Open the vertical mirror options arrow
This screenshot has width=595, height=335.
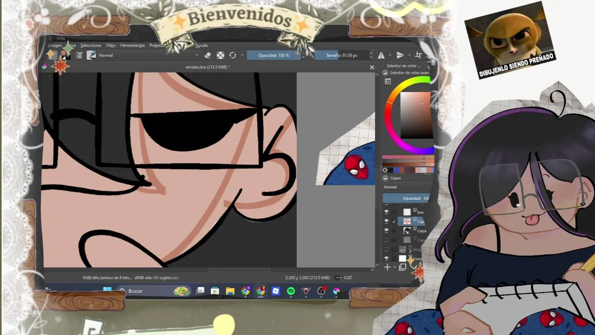[x=408, y=55]
